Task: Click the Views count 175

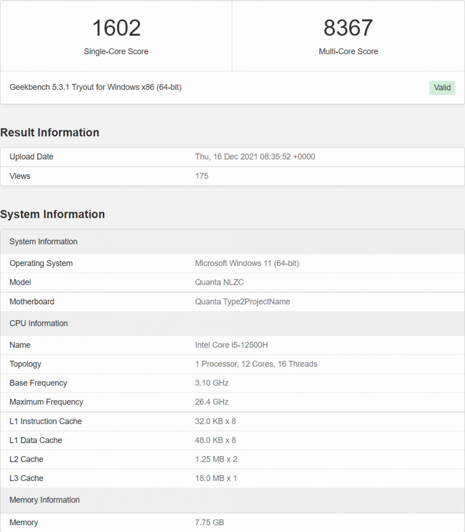Action: click(201, 176)
